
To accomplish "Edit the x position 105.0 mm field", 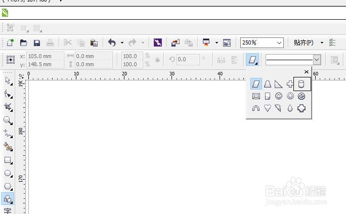I will click(x=45, y=56).
